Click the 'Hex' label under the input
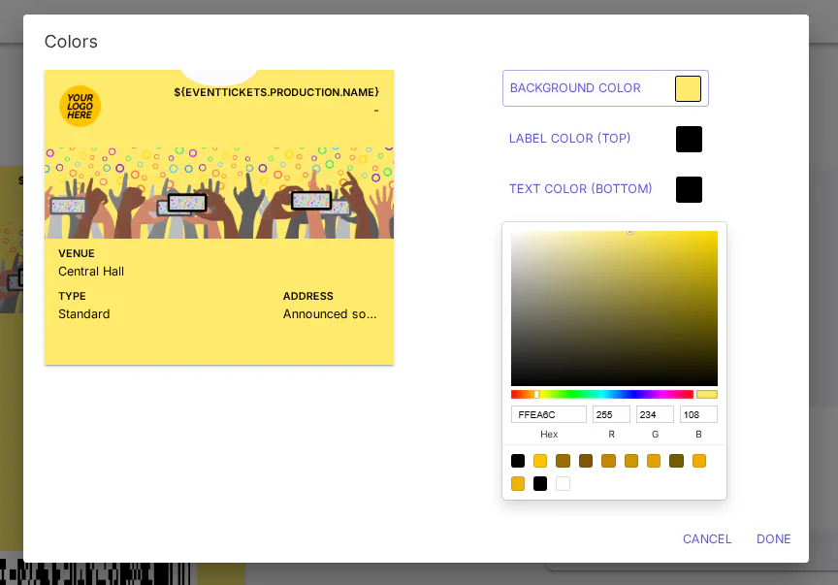Image resolution: width=838 pixels, height=585 pixels. click(x=549, y=435)
